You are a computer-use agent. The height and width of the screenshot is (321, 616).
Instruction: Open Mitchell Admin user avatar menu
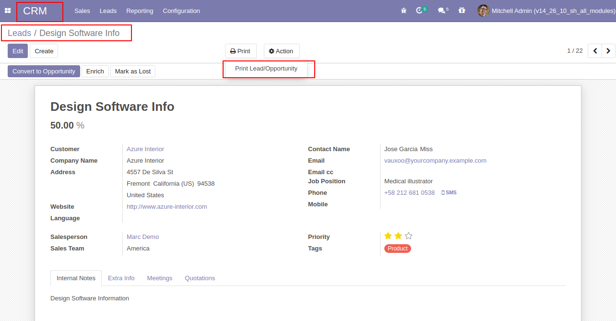point(546,11)
